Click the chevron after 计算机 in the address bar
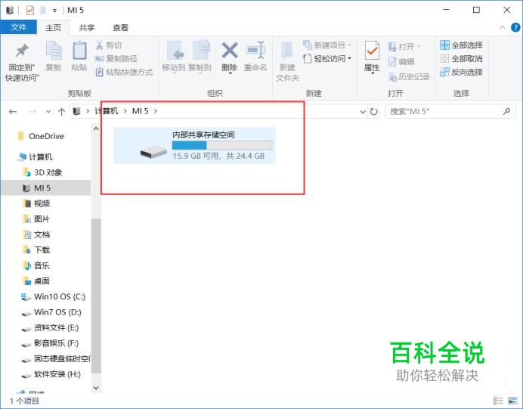Image resolution: width=523 pixels, height=409 pixels. coord(125,111)
